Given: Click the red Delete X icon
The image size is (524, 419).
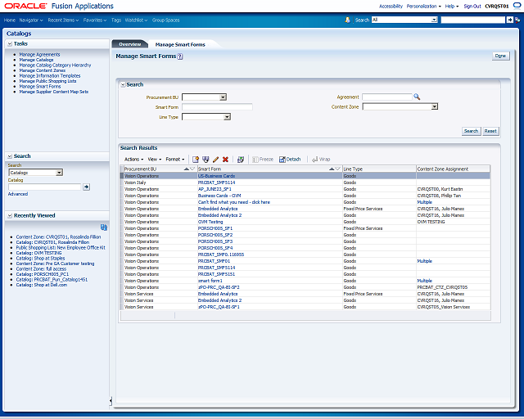Looking at the screenshot, I should pyautogui.click(x=226, y=160).
